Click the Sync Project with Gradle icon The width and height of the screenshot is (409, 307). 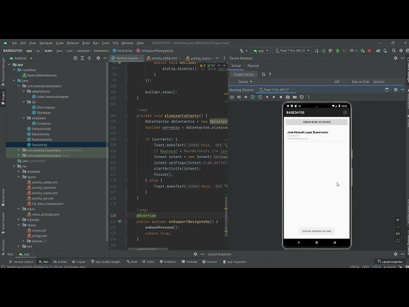(378, 51)
